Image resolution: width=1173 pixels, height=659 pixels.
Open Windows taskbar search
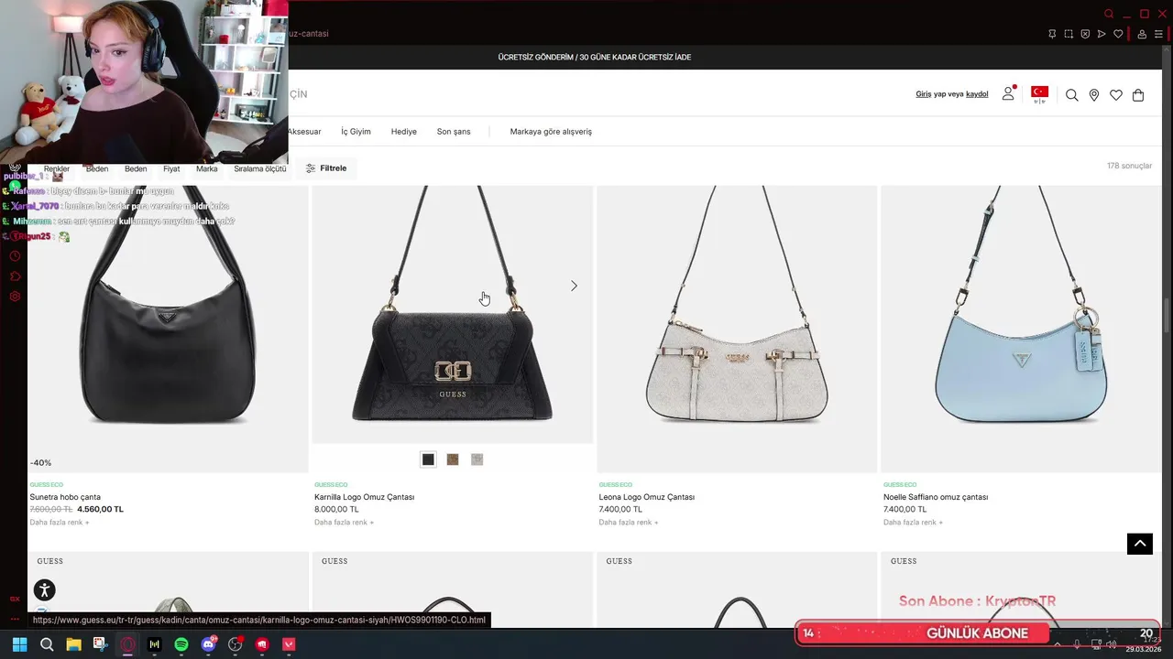(x=47, y=644)
